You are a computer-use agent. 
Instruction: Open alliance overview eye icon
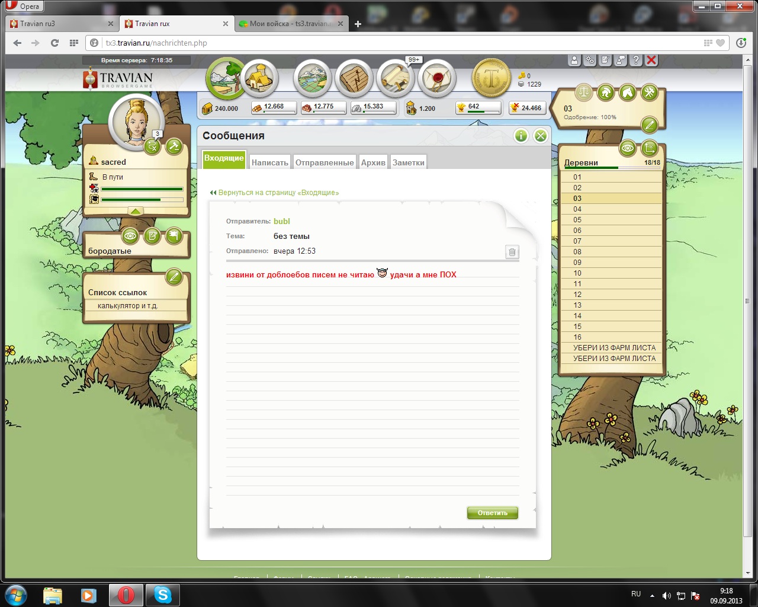tap(130, 236)
